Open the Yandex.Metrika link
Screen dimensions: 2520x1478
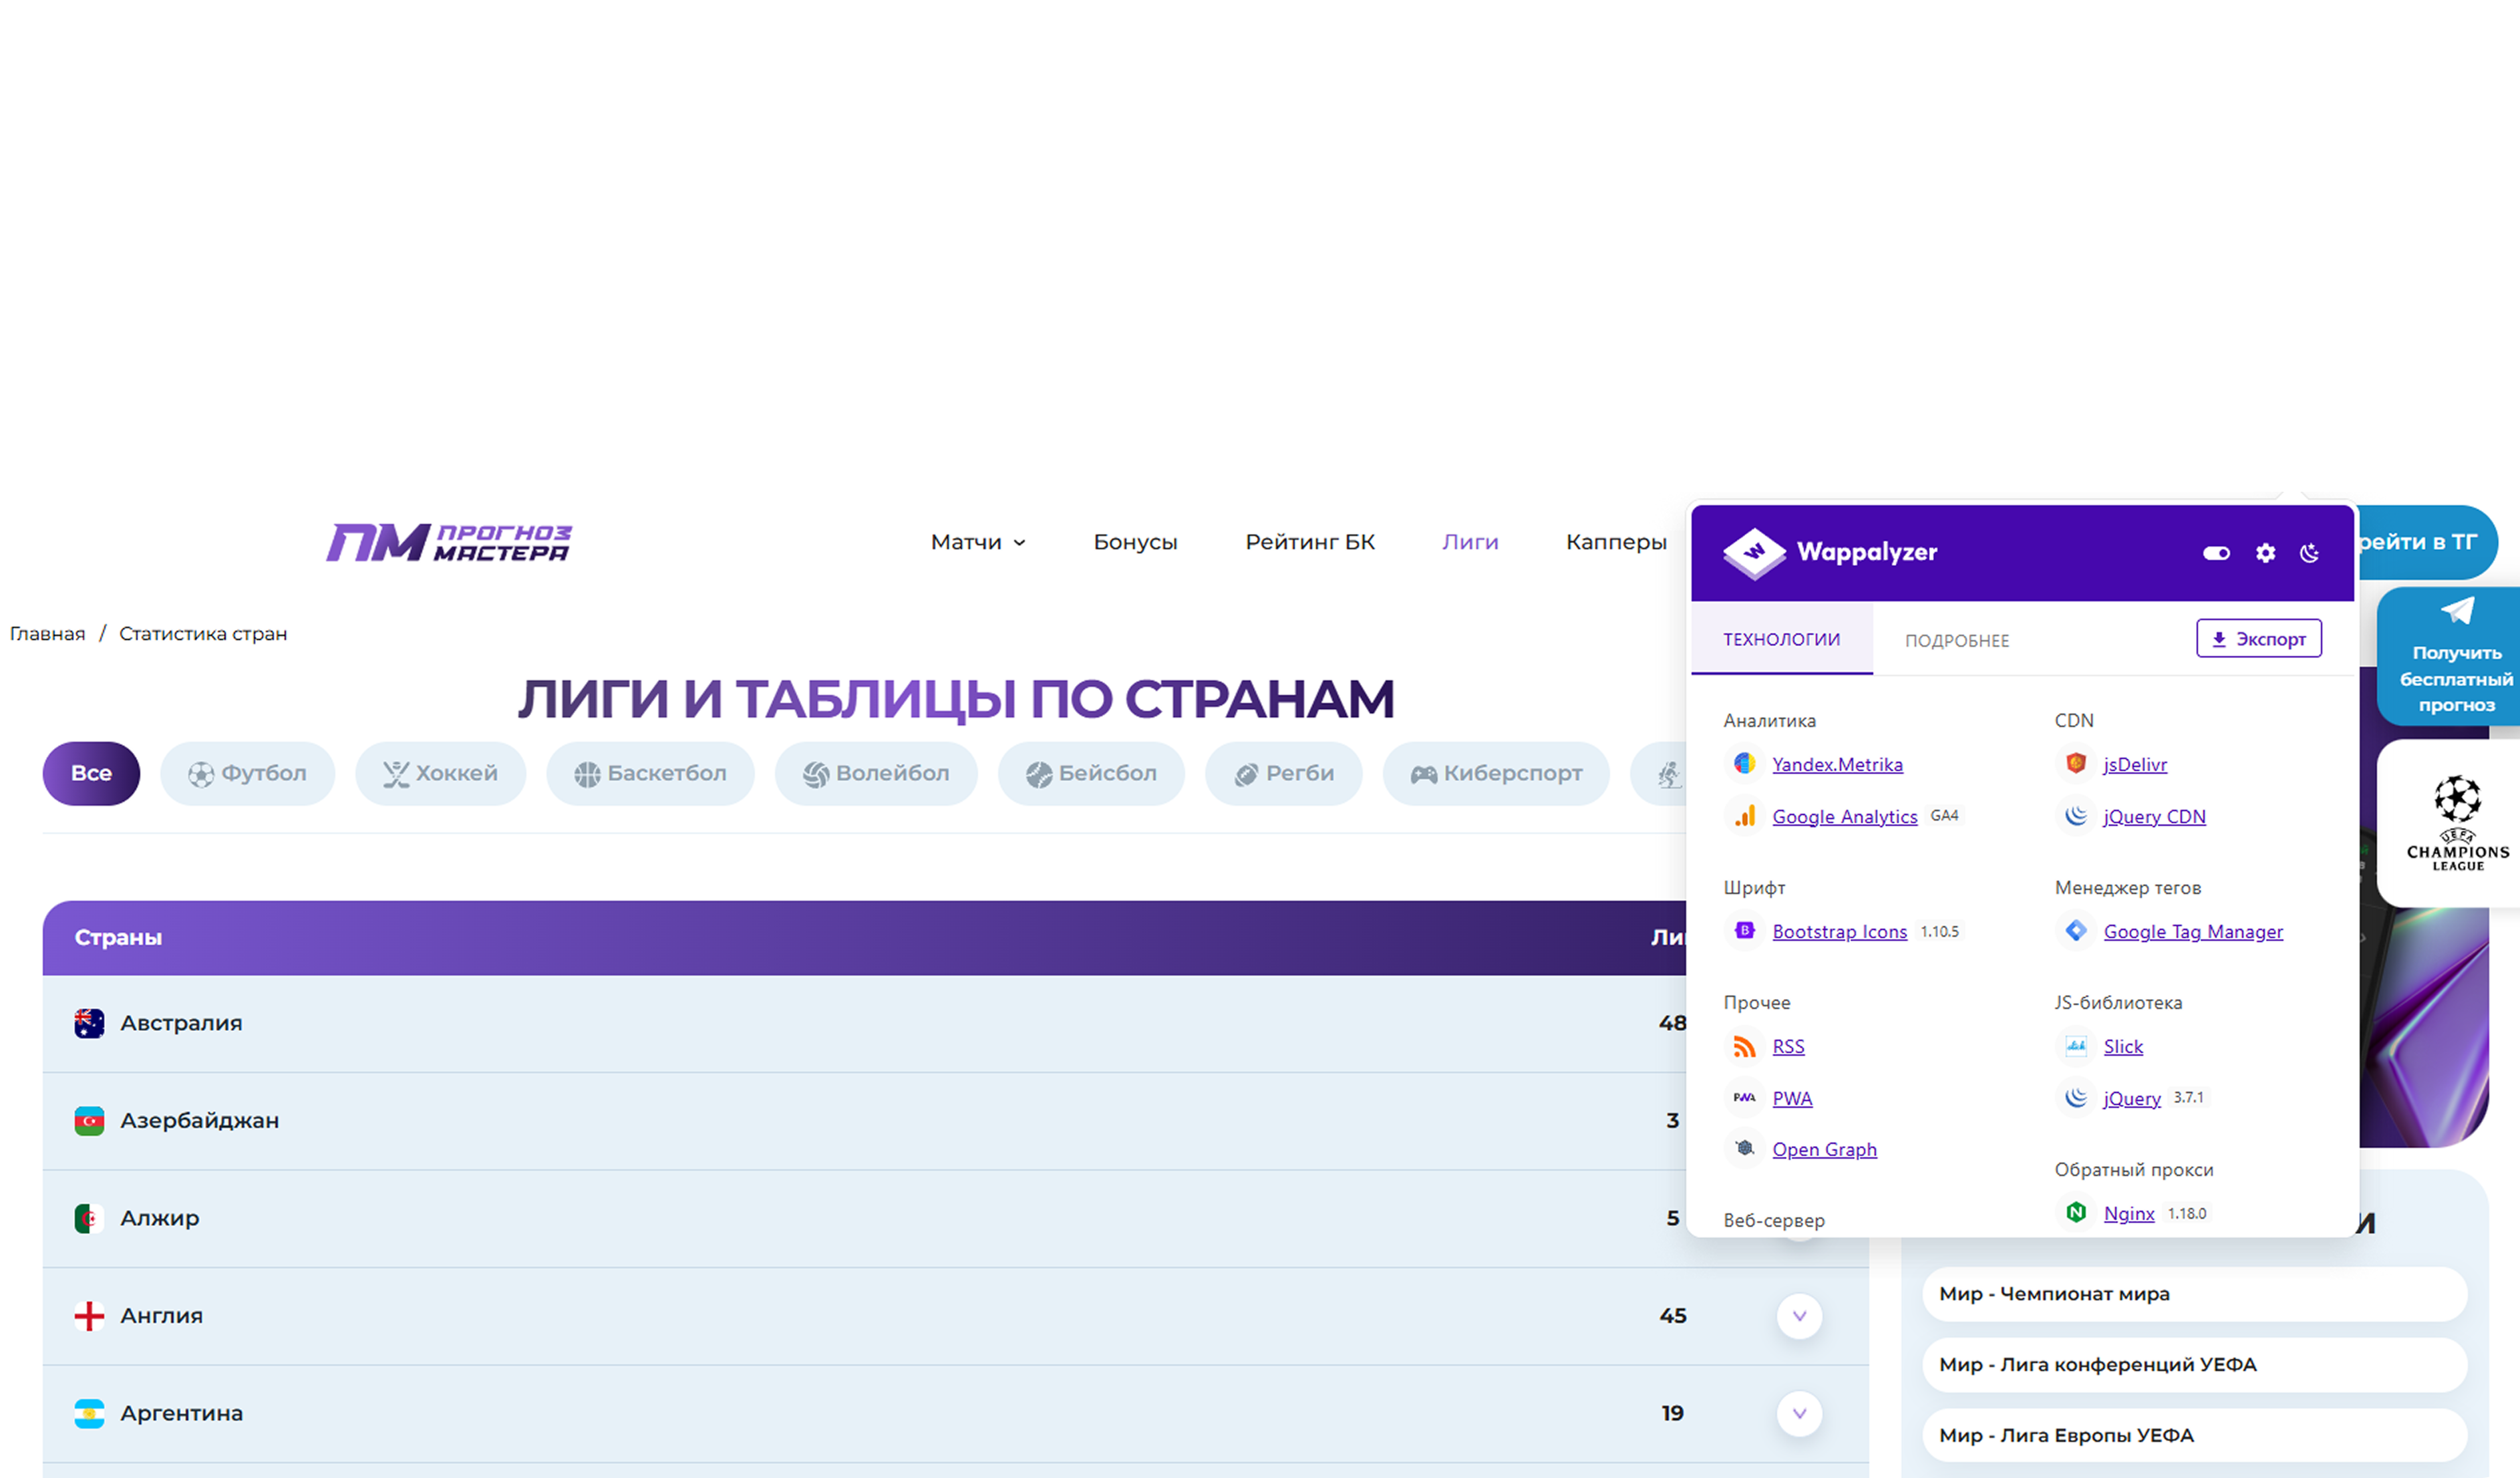(x=1837, y=764)
